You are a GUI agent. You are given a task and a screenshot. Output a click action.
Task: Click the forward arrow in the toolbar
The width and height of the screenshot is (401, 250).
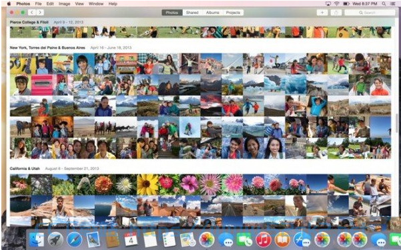click(40, 12)
